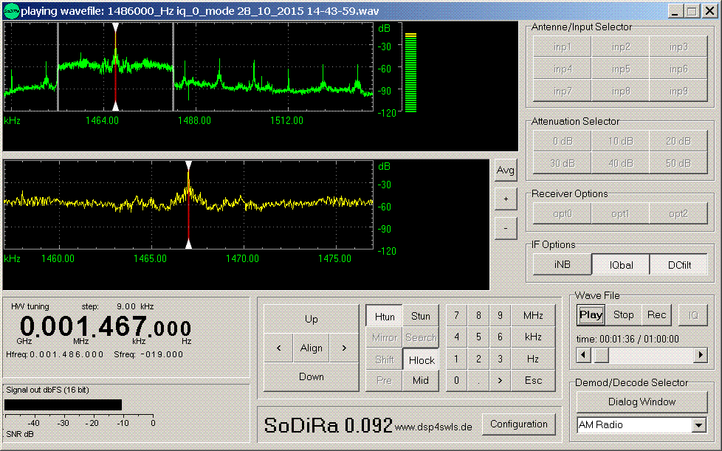This screenshot has width=722, height=451.
Task: Click the Esc keypad key
Action: click(533, 381)
